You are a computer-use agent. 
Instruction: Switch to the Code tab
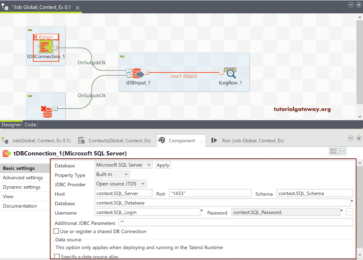[x=30, y=124]
